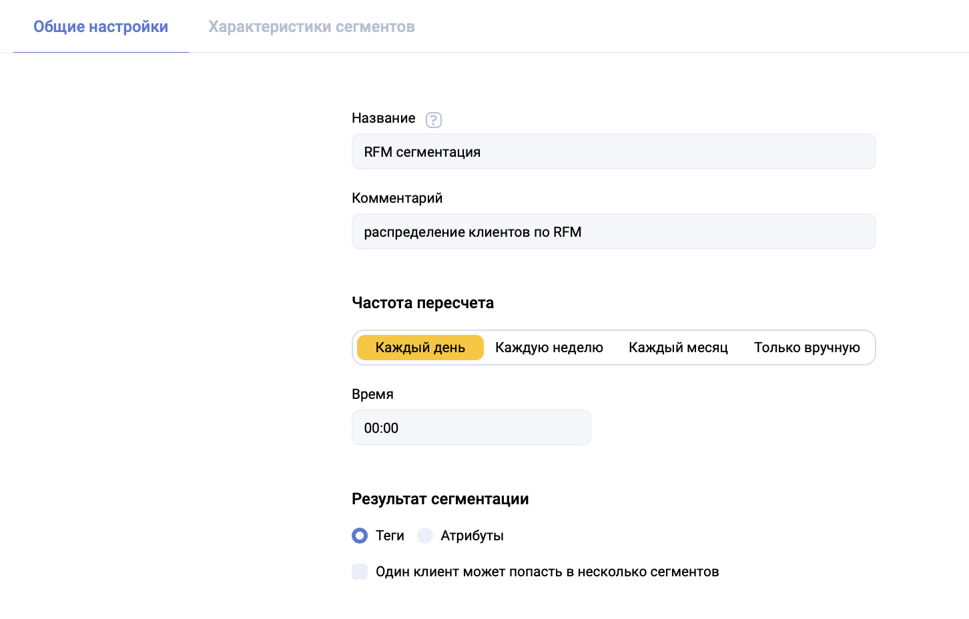The width and height of the screenshot is (969, 619).
Task: Select the Теги radio button
Action: coord(360,536)
